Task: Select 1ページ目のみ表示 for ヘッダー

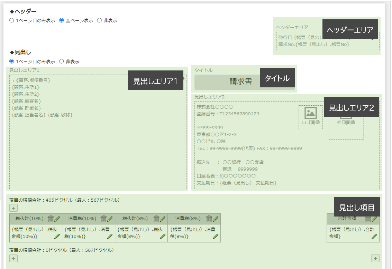Action: (11, 20)
